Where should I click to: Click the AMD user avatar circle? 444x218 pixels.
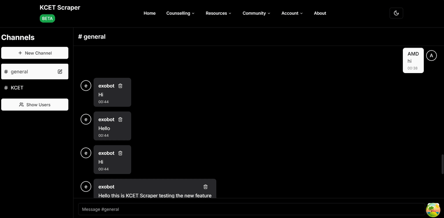[431, 55]
